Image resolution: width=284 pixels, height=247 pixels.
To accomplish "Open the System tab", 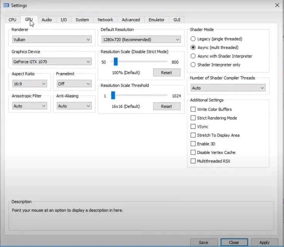I will (x=82, y=20).
